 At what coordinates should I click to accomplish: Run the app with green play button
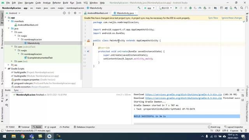(x=176, y=8)
